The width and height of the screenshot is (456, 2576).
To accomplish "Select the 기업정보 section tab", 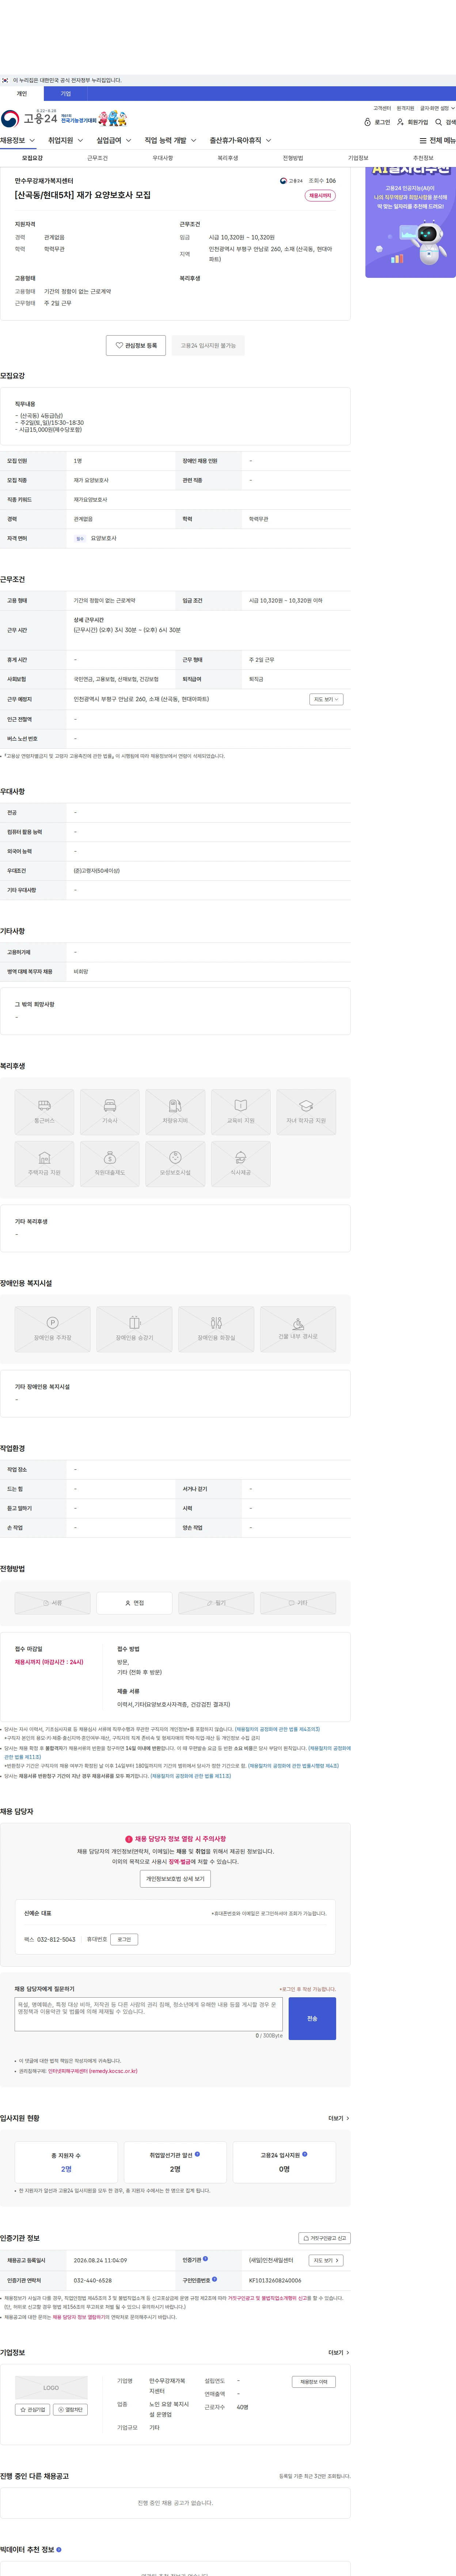I will pyautogui.click(x=358, y=158).
